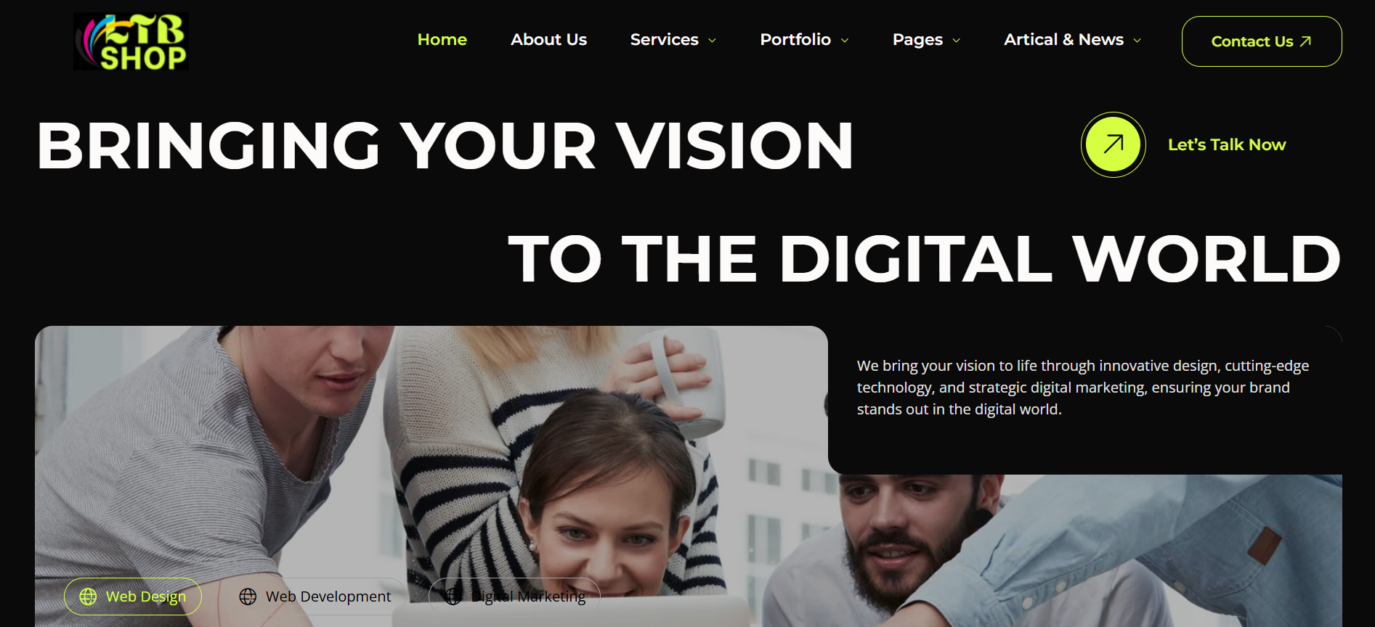Image resolution: width=1375 pixels, height=627 pixels.
Task: Expand the Pages dropdown chevron
Action: [x=956, y=41]
